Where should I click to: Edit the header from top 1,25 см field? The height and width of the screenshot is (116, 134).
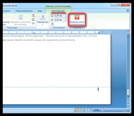click(59, 16)
